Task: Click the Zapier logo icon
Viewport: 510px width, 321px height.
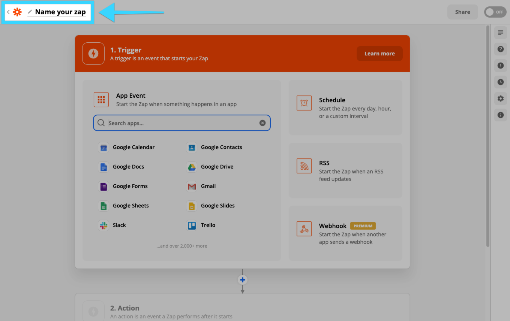Action: click(17, 12)
